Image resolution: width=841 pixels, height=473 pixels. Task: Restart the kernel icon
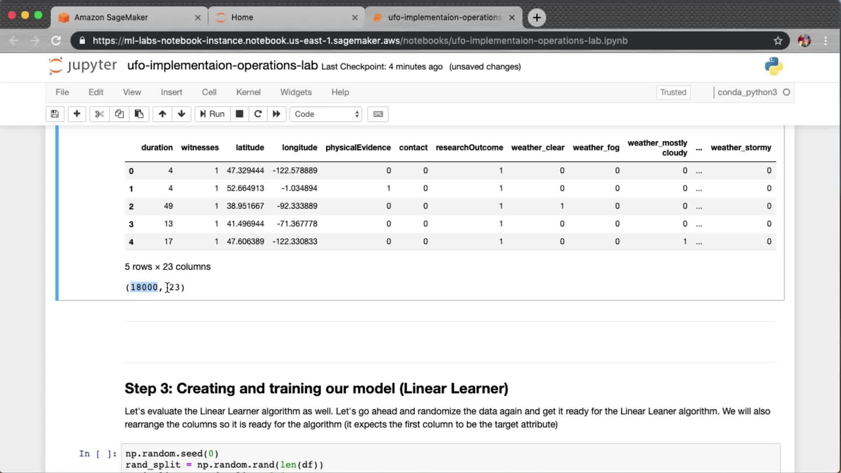point(258,114)
